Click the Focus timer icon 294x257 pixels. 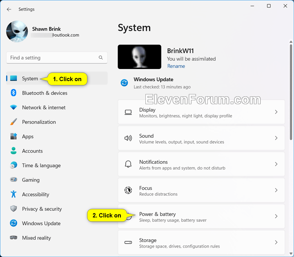tap(128, 190)
